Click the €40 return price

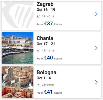coord(48,58)
